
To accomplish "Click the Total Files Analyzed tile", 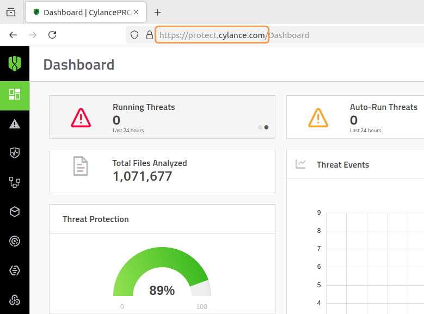I will [x=162, y=171].
